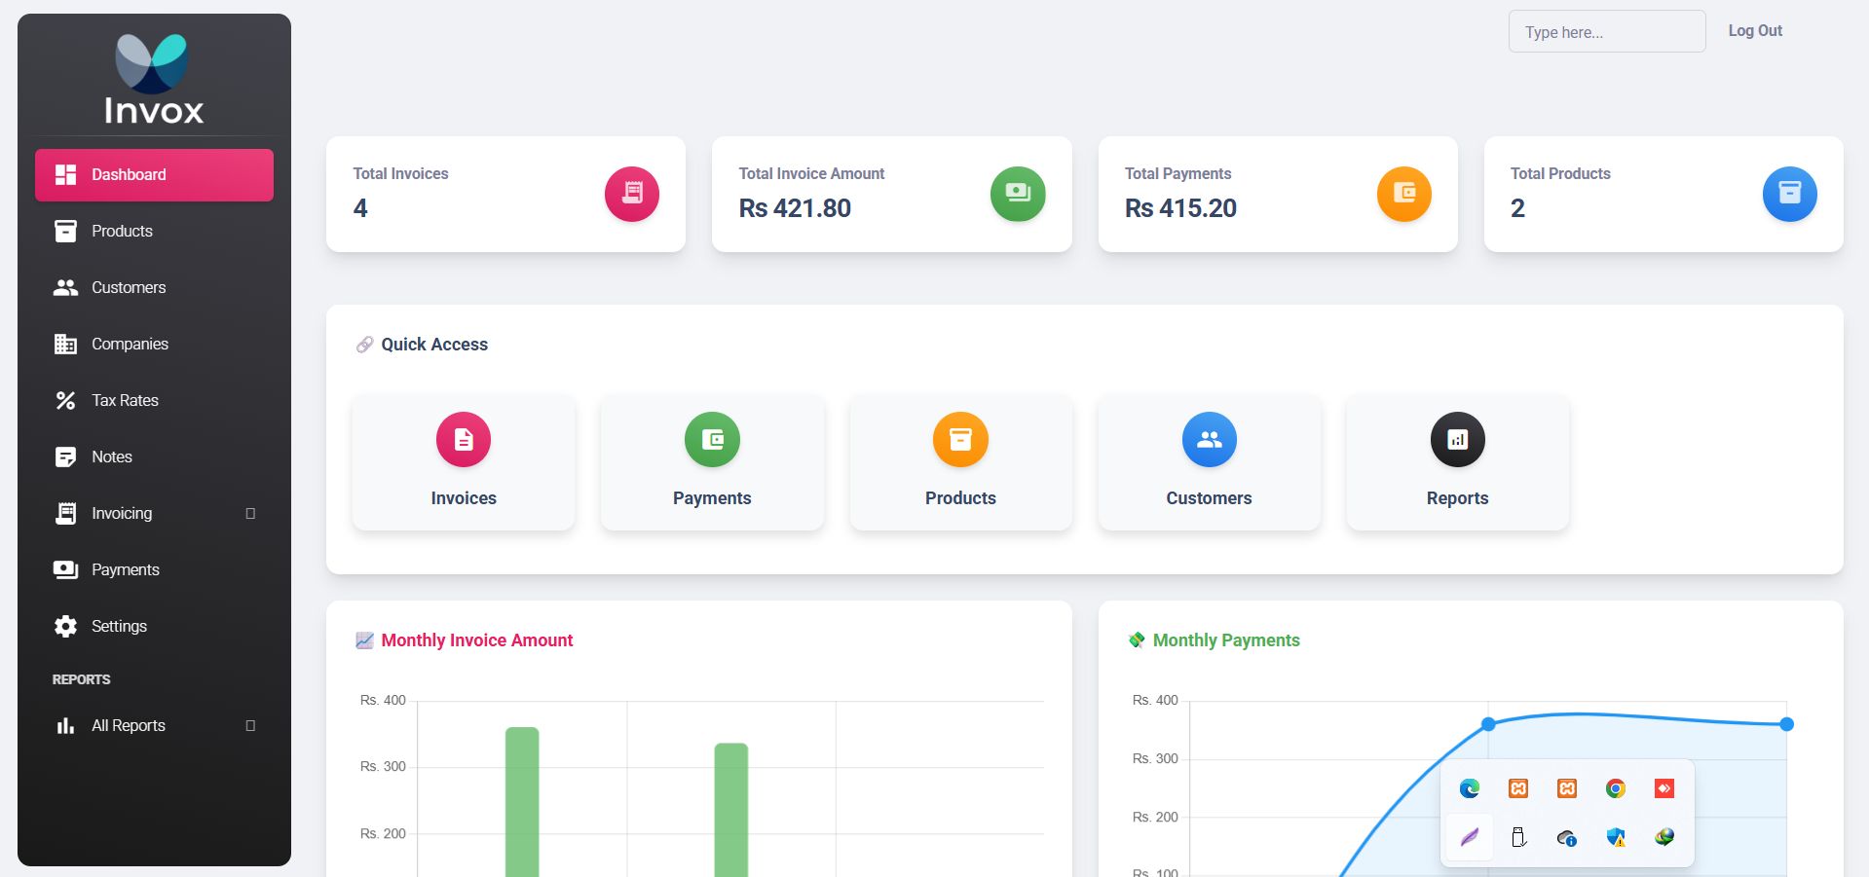Open the Products Quick Access card
The image size is (1869, 877).
[x=960, y=462]
